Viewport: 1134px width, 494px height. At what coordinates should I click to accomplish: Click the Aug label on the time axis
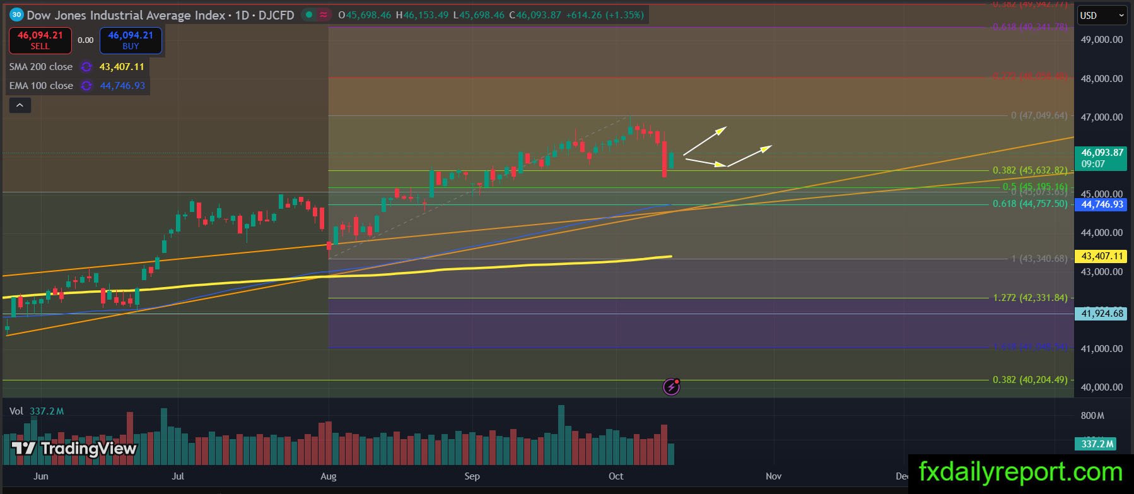(x=329, y=476)
